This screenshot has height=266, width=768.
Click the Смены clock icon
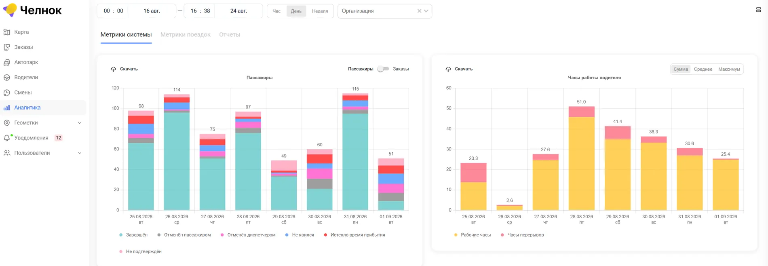[x=7, y=93]
